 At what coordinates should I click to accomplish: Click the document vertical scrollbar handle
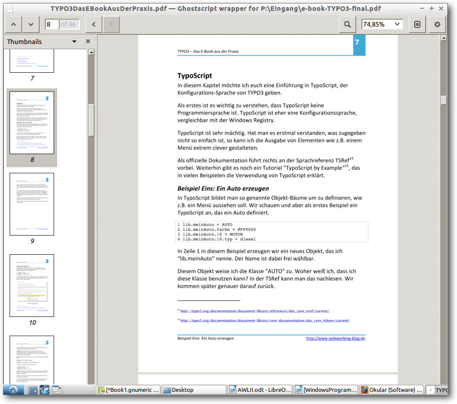(x=443, y=100)
